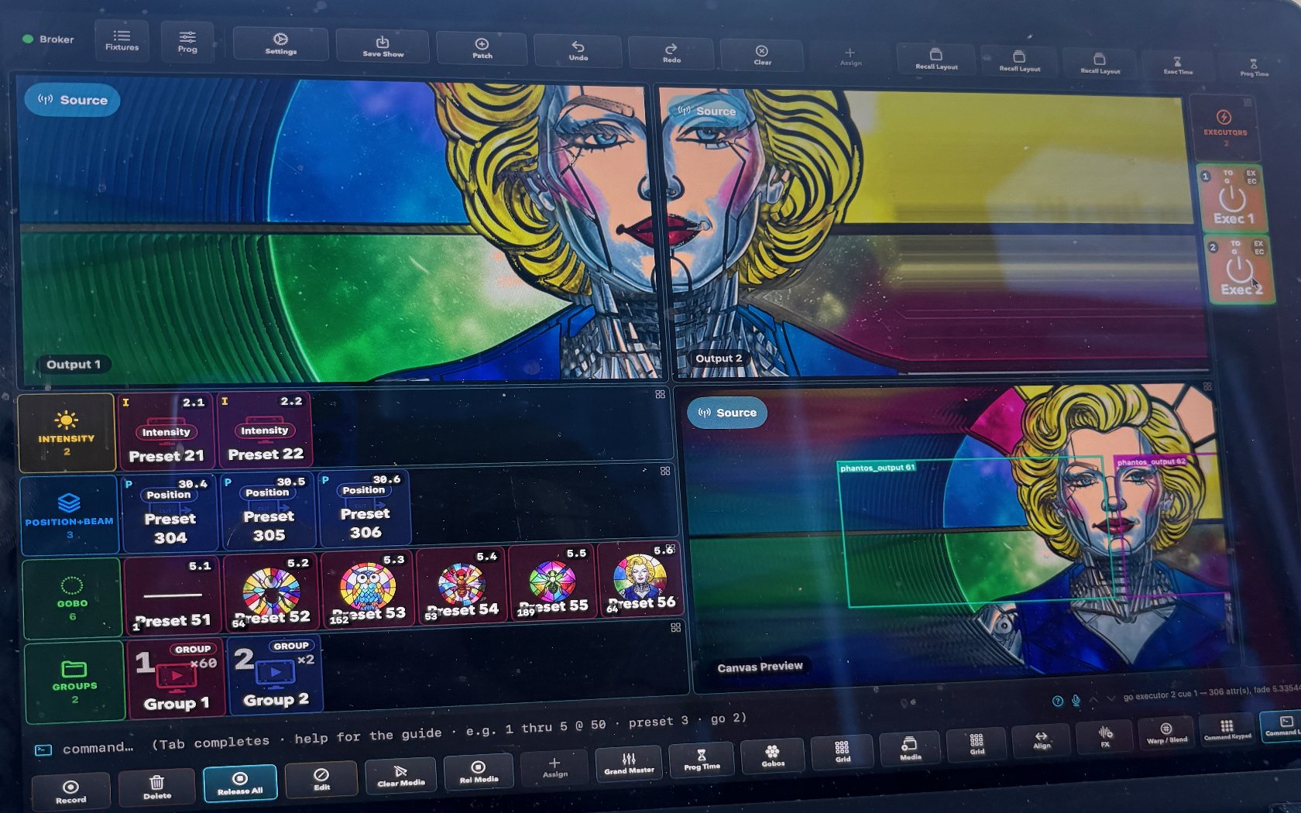
Task: Select the Intensity pool category
Action: coord(67,433)
